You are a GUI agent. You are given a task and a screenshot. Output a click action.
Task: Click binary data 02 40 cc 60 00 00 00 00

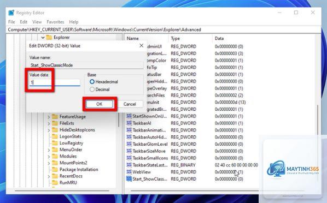tap(236, 165)
